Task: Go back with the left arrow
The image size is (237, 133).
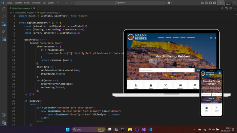Action: tap(67, 3)
